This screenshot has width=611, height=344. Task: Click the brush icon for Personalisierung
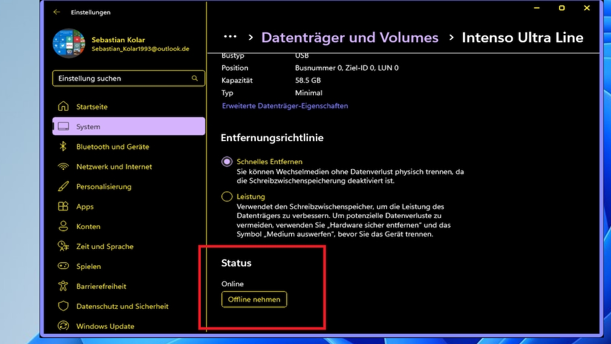click(x=63, y=187)
